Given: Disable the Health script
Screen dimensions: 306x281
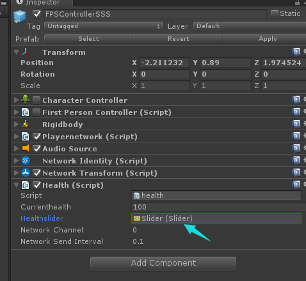Looking at the screenshot, I should (37, 185).
